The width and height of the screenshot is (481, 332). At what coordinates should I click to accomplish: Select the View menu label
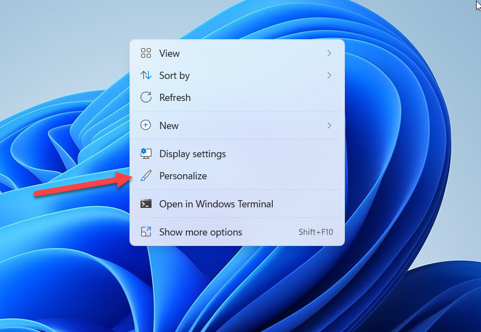(x=169, y=53)
